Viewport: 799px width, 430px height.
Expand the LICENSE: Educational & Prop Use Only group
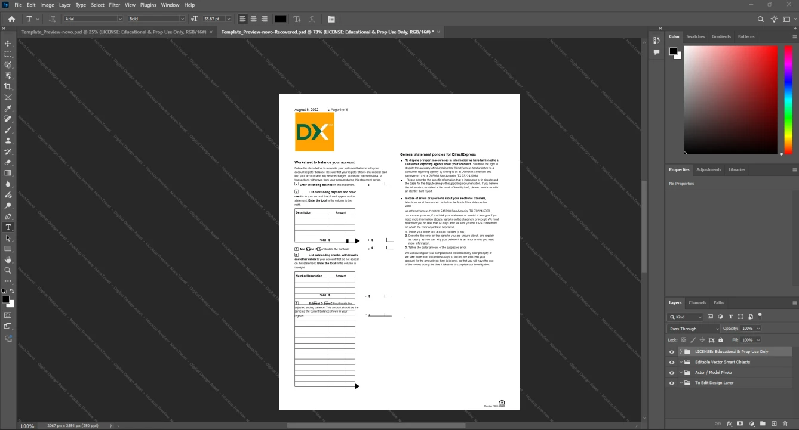coord(680,352)
